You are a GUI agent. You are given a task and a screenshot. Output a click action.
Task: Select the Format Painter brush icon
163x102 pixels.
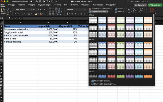tap(8, 14)
